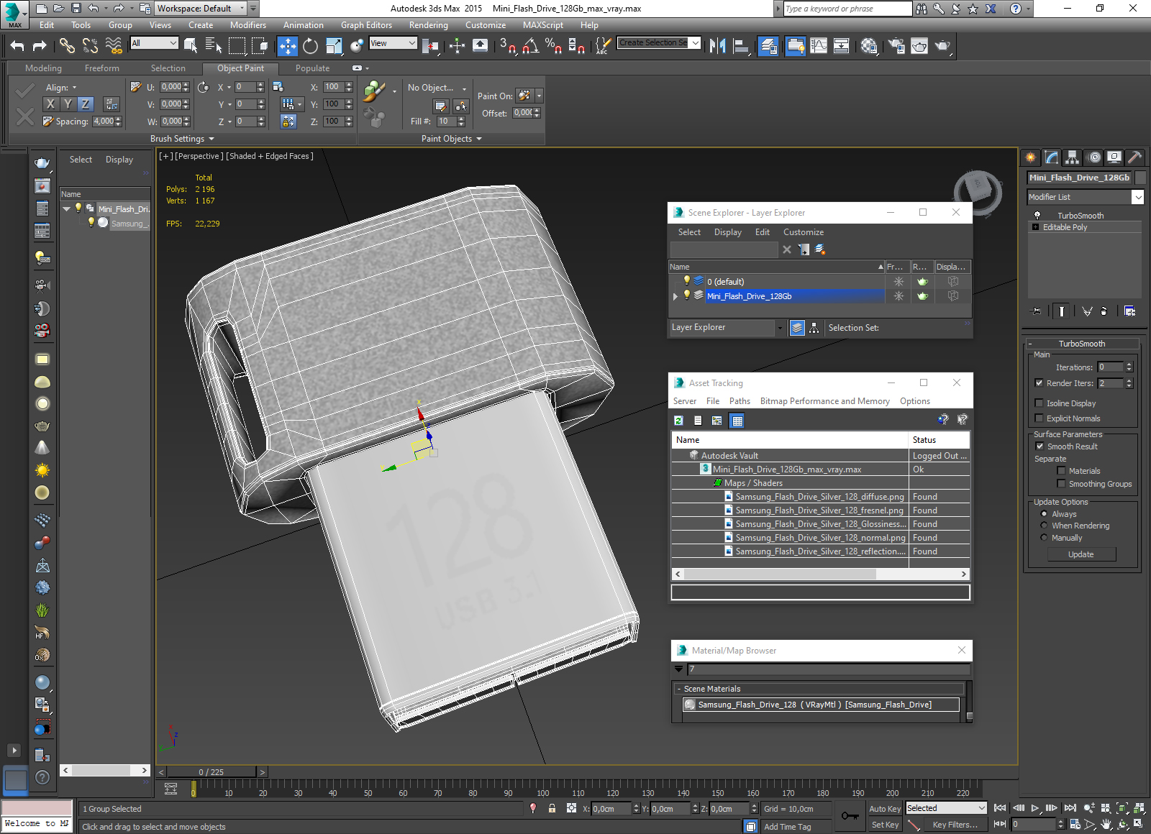The width and height of the screenshot is (1151, 834).
Task: Toggle TurboSmooth modifier lightbulb
Action: (1037, 215)
